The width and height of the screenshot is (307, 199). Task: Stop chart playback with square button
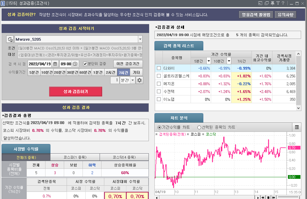(268, 197)
